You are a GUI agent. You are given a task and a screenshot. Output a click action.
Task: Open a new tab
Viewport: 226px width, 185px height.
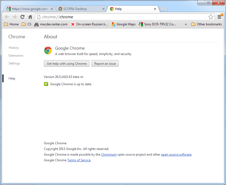pos(164,9)
